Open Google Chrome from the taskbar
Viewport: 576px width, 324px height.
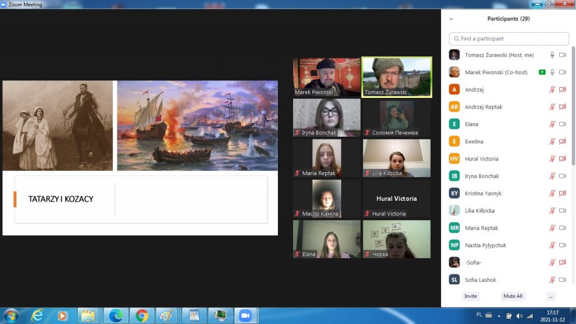[142, 316]
